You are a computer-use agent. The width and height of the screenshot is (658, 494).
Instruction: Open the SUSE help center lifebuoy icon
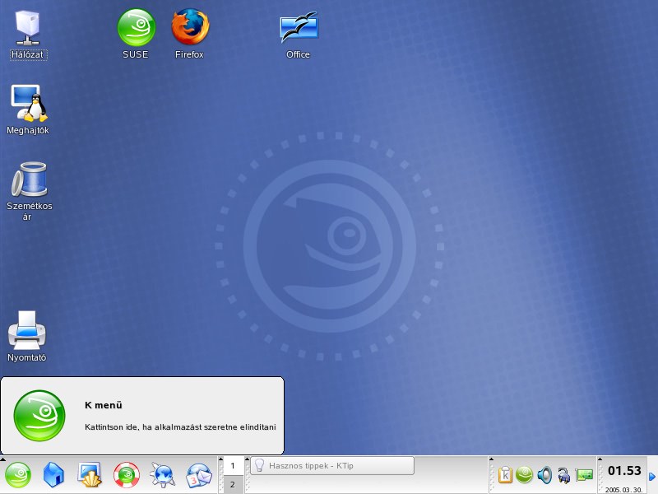pos(127,475)
